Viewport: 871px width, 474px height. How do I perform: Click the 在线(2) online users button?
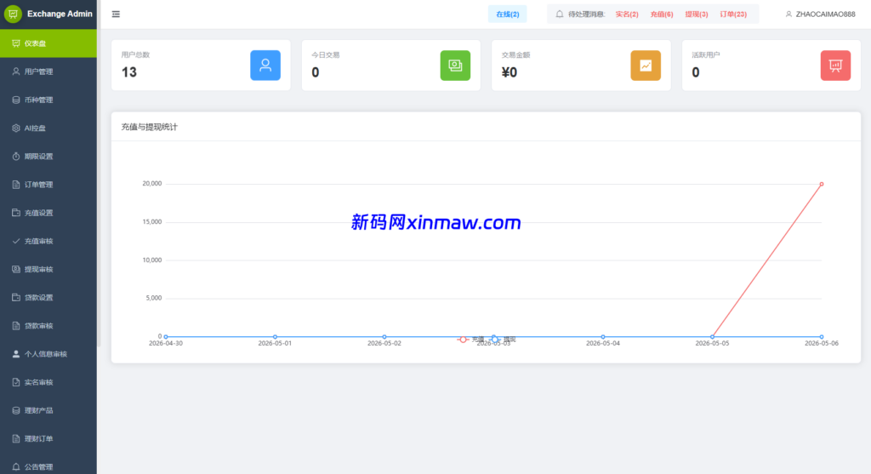point(507,14)
